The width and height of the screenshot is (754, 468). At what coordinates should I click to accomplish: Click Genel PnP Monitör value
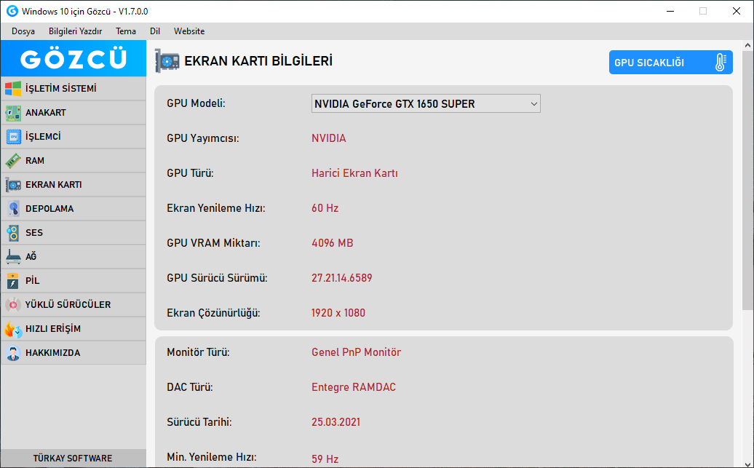pos(357,352)
